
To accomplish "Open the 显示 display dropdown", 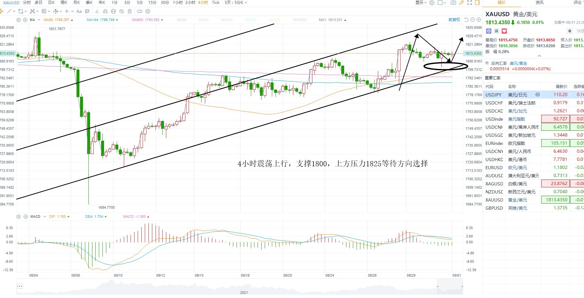I will 421,3.
